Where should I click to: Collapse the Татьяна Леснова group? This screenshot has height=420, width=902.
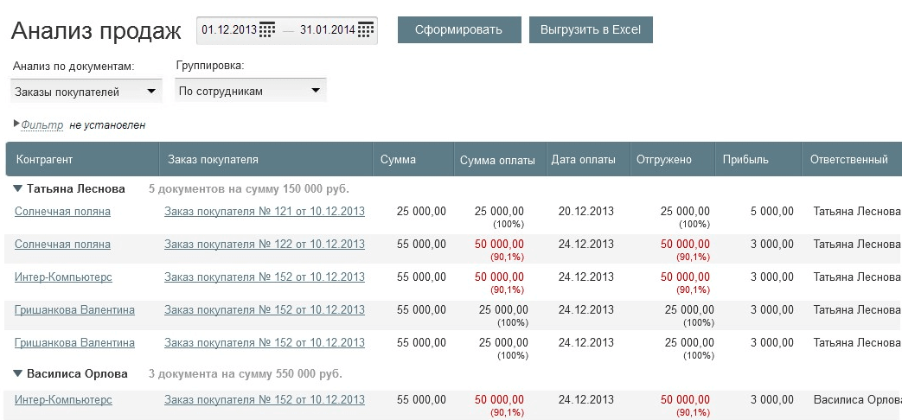(x=18, y=188)
